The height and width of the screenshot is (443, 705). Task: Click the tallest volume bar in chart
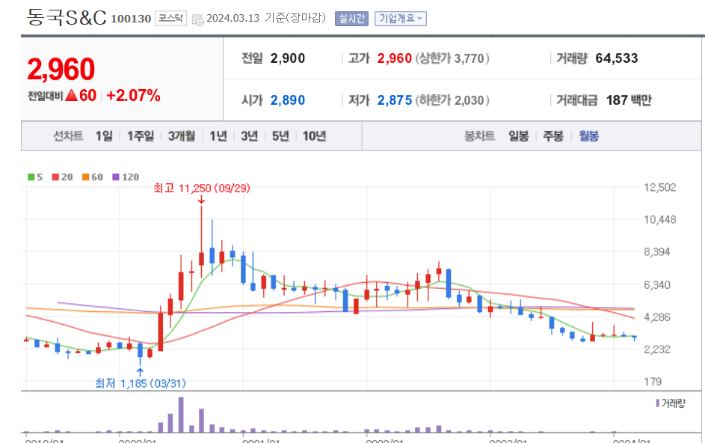(x=181, y=415)
